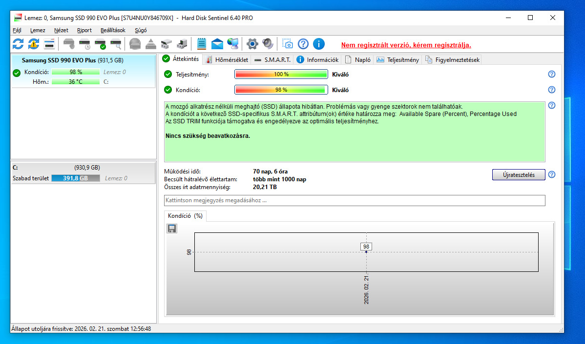Click refresh with yellow warning sign icon
585x344 pixels.
click(34, 44)
